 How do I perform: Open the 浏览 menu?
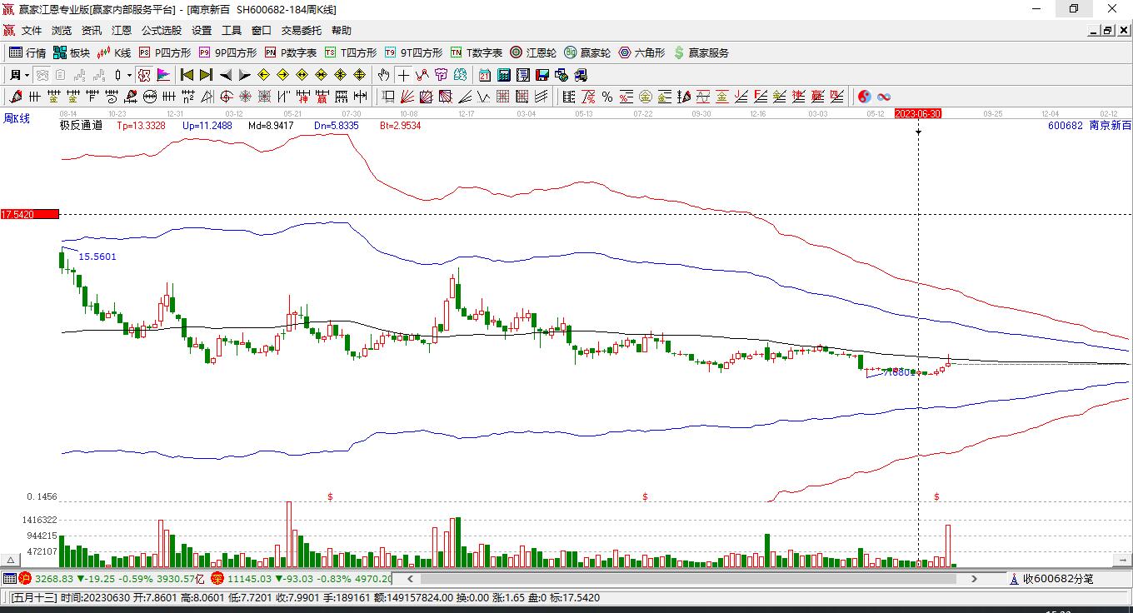tap(62, 31)
